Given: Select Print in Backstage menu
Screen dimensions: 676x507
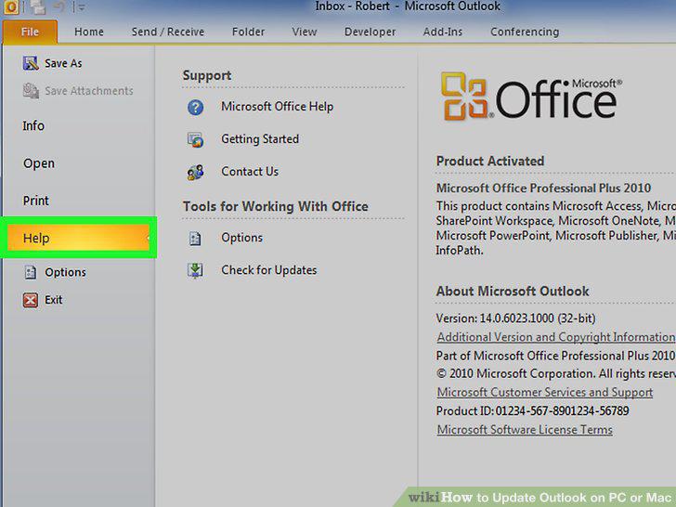Looking at the screenshot, I should [x=36, y=201].
